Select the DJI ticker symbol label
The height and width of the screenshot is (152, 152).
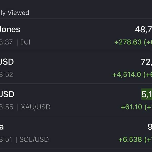coord(25,42)
